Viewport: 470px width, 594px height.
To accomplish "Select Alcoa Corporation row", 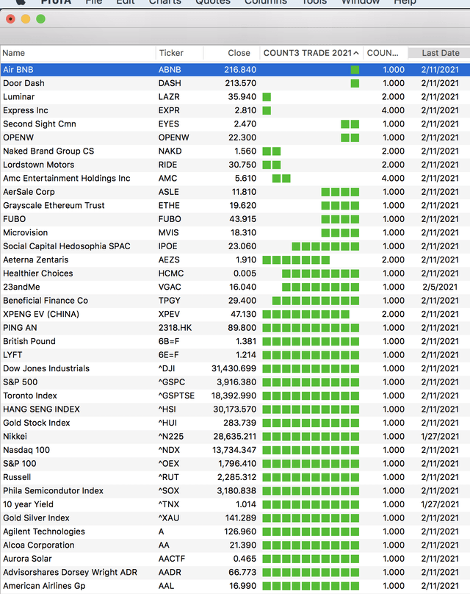I will [x=235, y=545].
